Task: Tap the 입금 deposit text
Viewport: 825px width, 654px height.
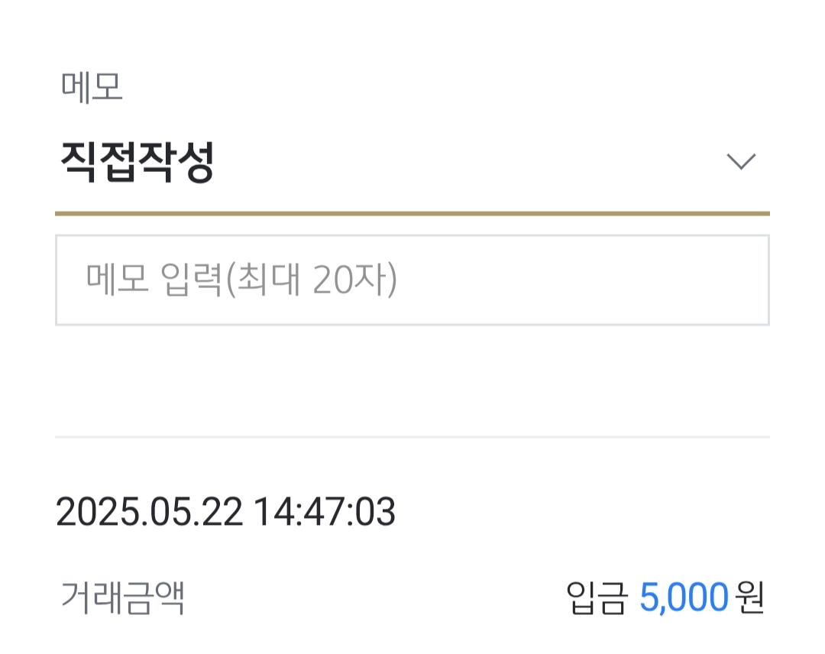Action: click(597, 598)
